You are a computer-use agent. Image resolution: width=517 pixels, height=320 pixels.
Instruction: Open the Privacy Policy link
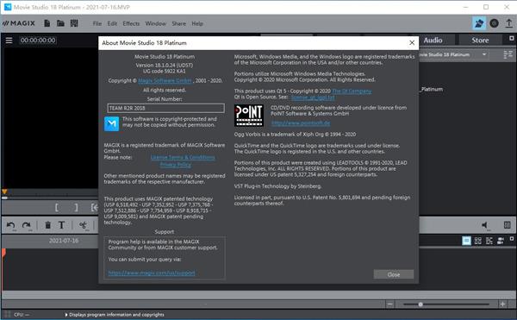click(x=176, y=164)
